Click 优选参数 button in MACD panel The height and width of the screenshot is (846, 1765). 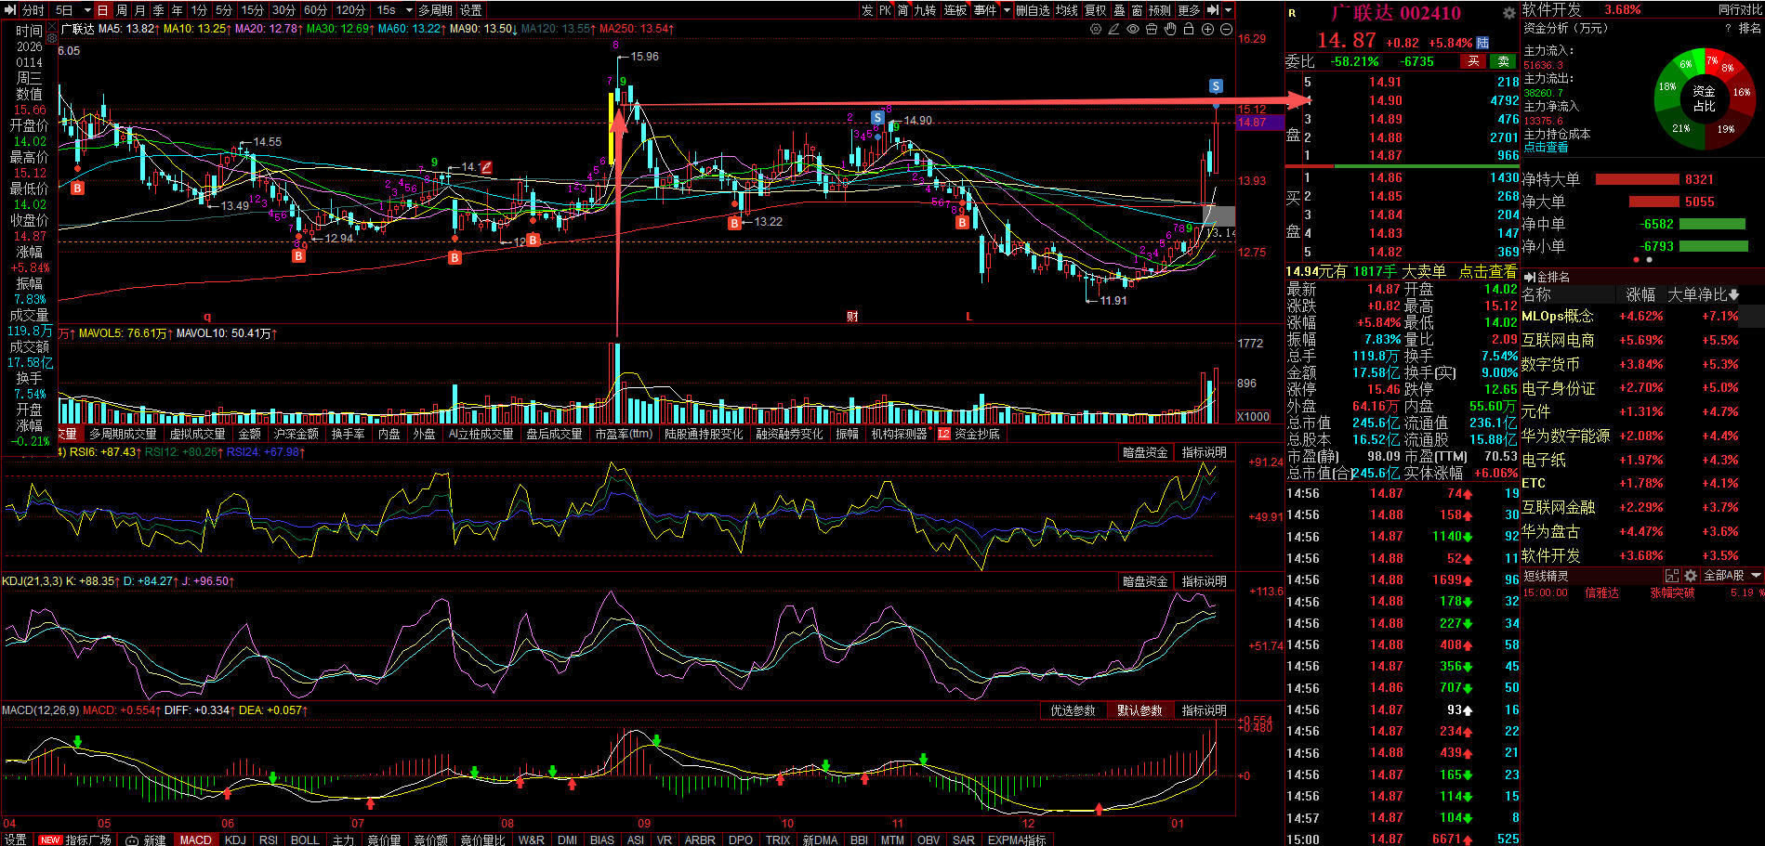coord(1073,710)
